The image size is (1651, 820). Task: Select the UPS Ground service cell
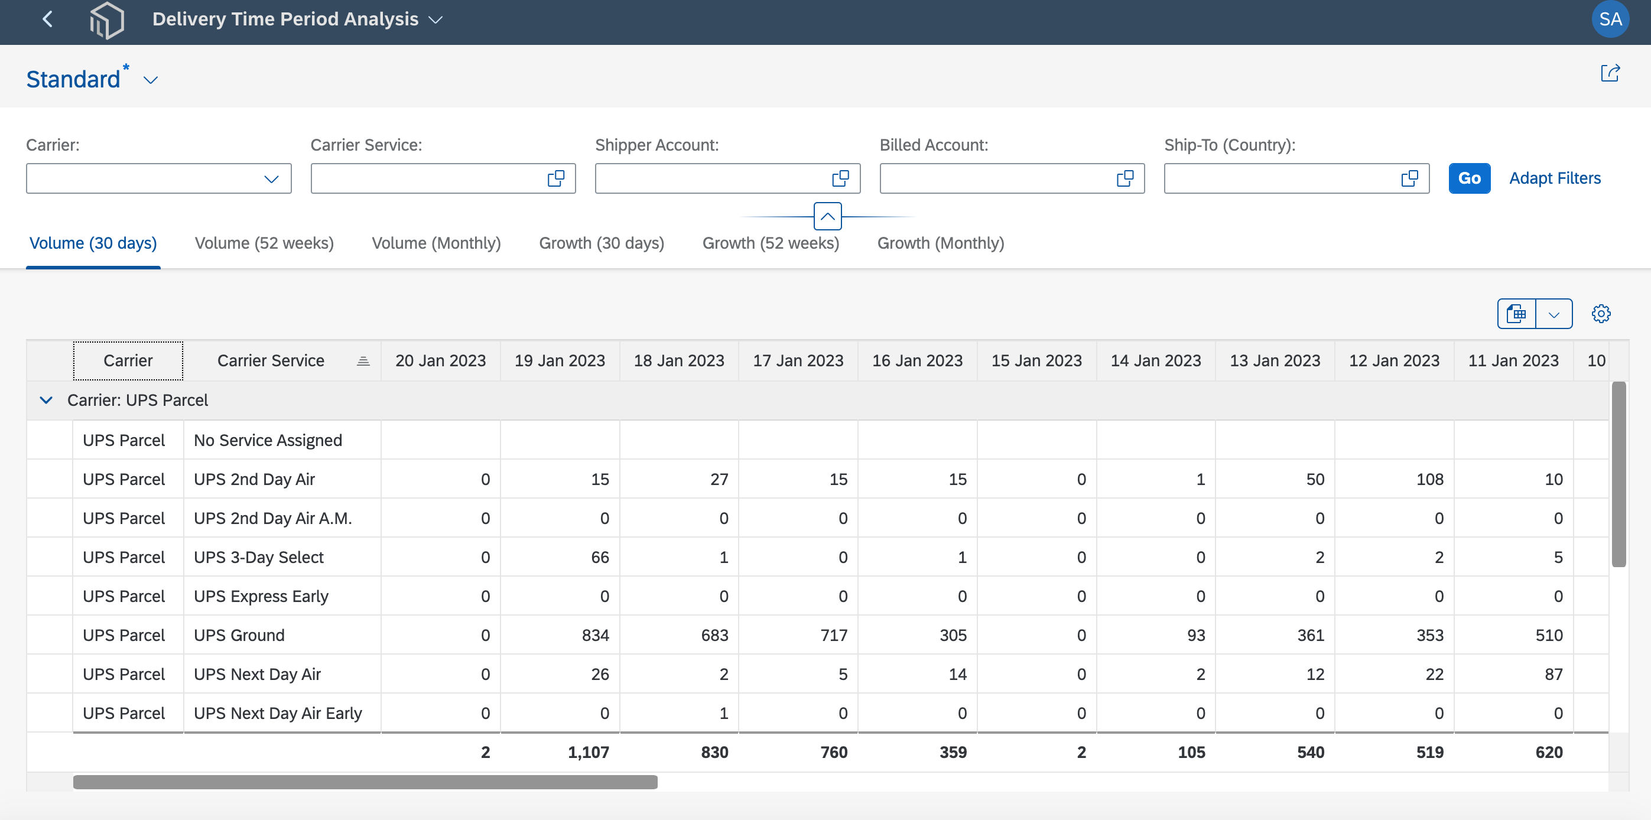pyautogui.click(x=282, y=636)
